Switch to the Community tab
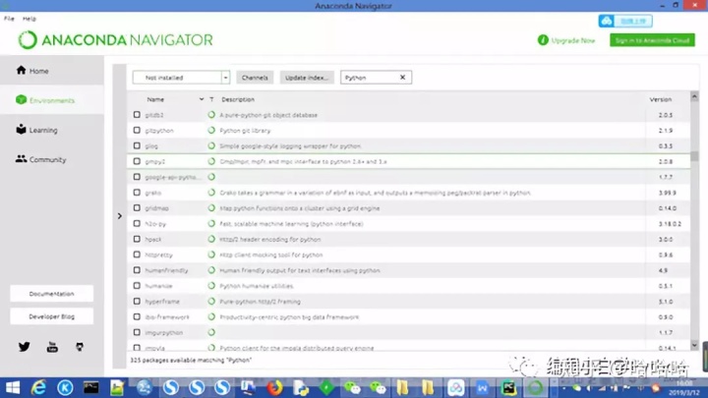This screenshot has height=398, width=708. [52, 159]
